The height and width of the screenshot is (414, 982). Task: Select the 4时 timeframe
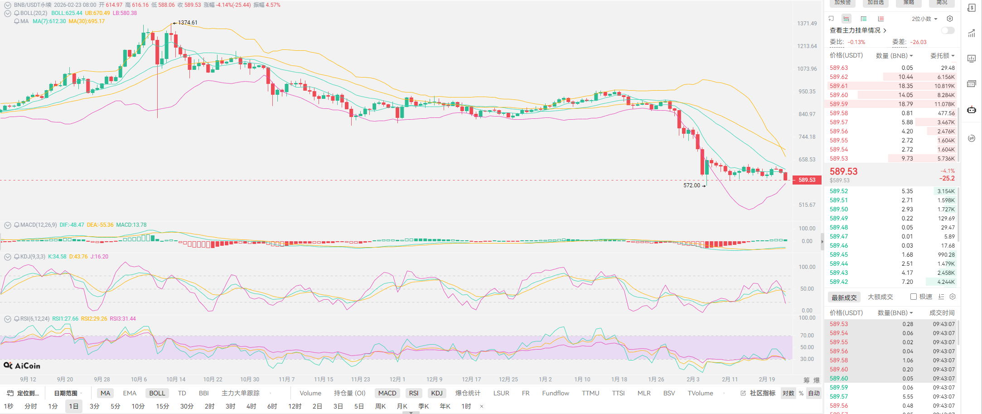(x=251, y=406)
